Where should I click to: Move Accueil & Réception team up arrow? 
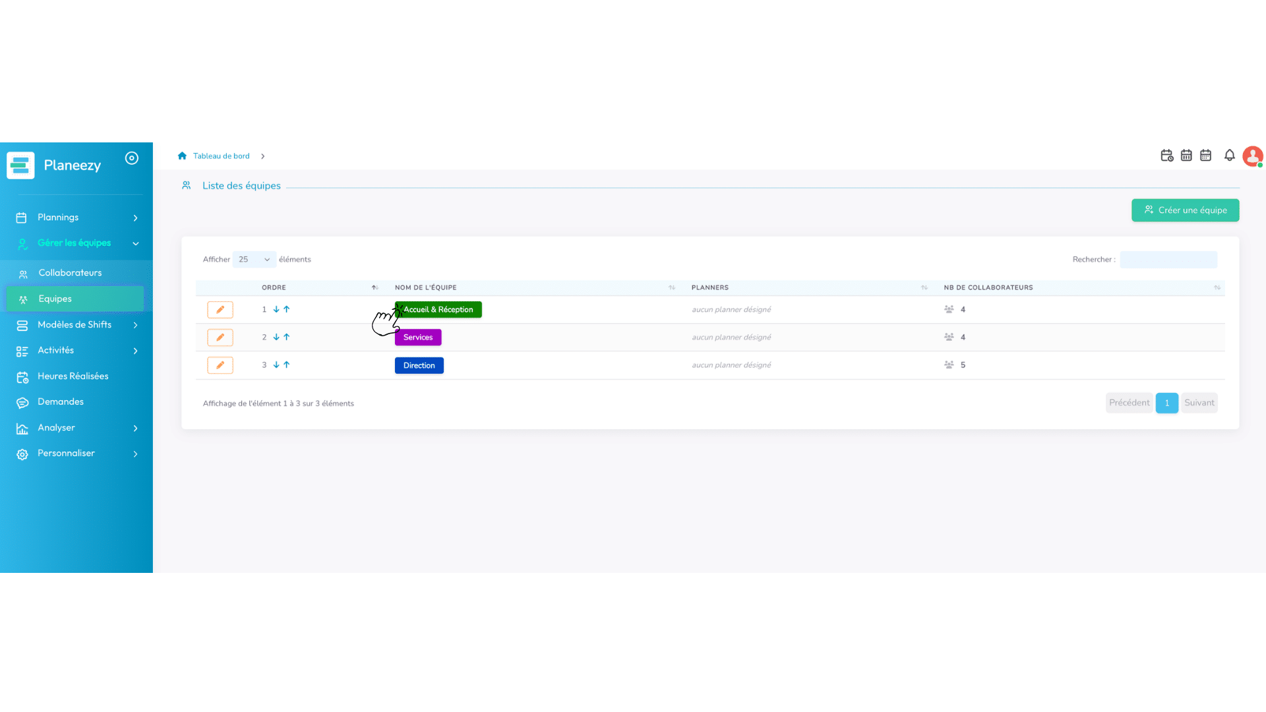287,309
